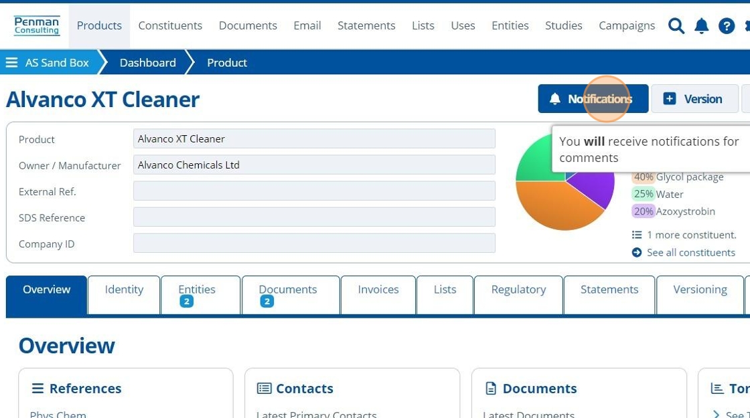Screen dimensions: 750x418
Task: Open the Entities top menu
Action: [510, 25]
